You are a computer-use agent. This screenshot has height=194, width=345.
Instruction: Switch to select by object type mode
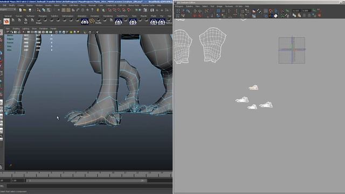(x=44, y=10)
